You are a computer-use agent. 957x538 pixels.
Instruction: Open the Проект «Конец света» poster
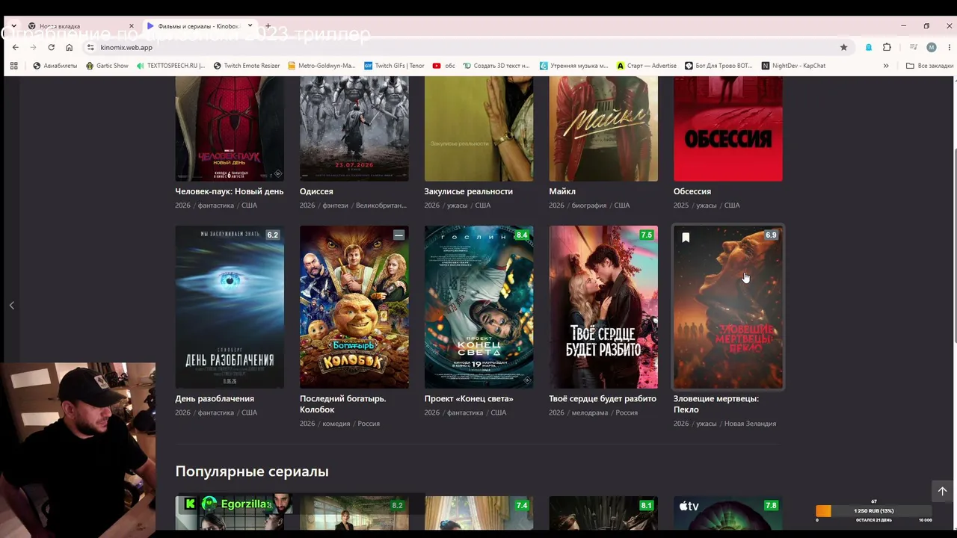pos(478,307)
